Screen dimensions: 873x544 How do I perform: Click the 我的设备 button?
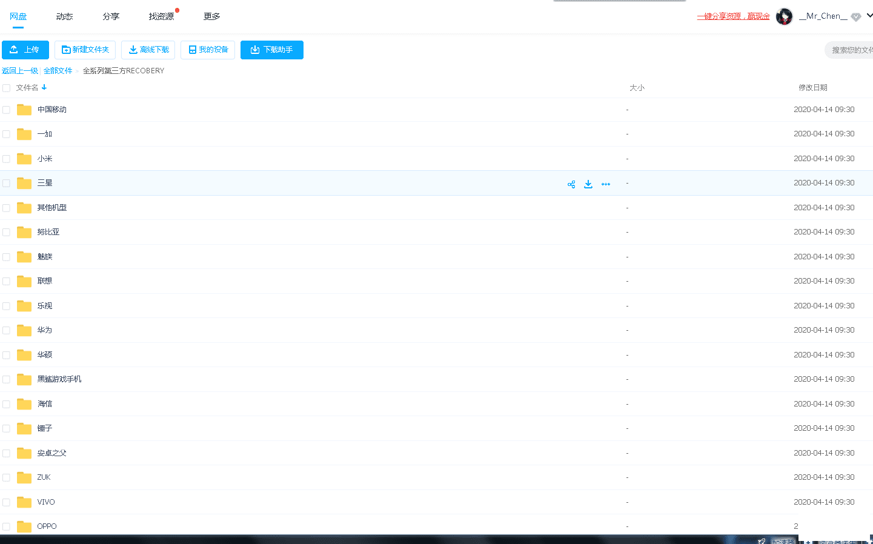pos(208,50)
